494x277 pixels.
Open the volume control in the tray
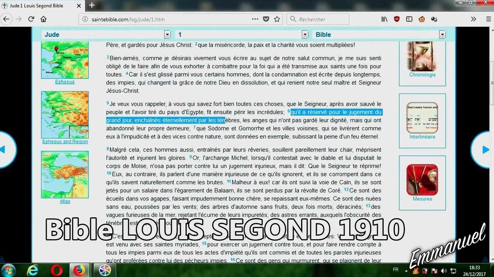pyautogui.click(x=443, y=271)
